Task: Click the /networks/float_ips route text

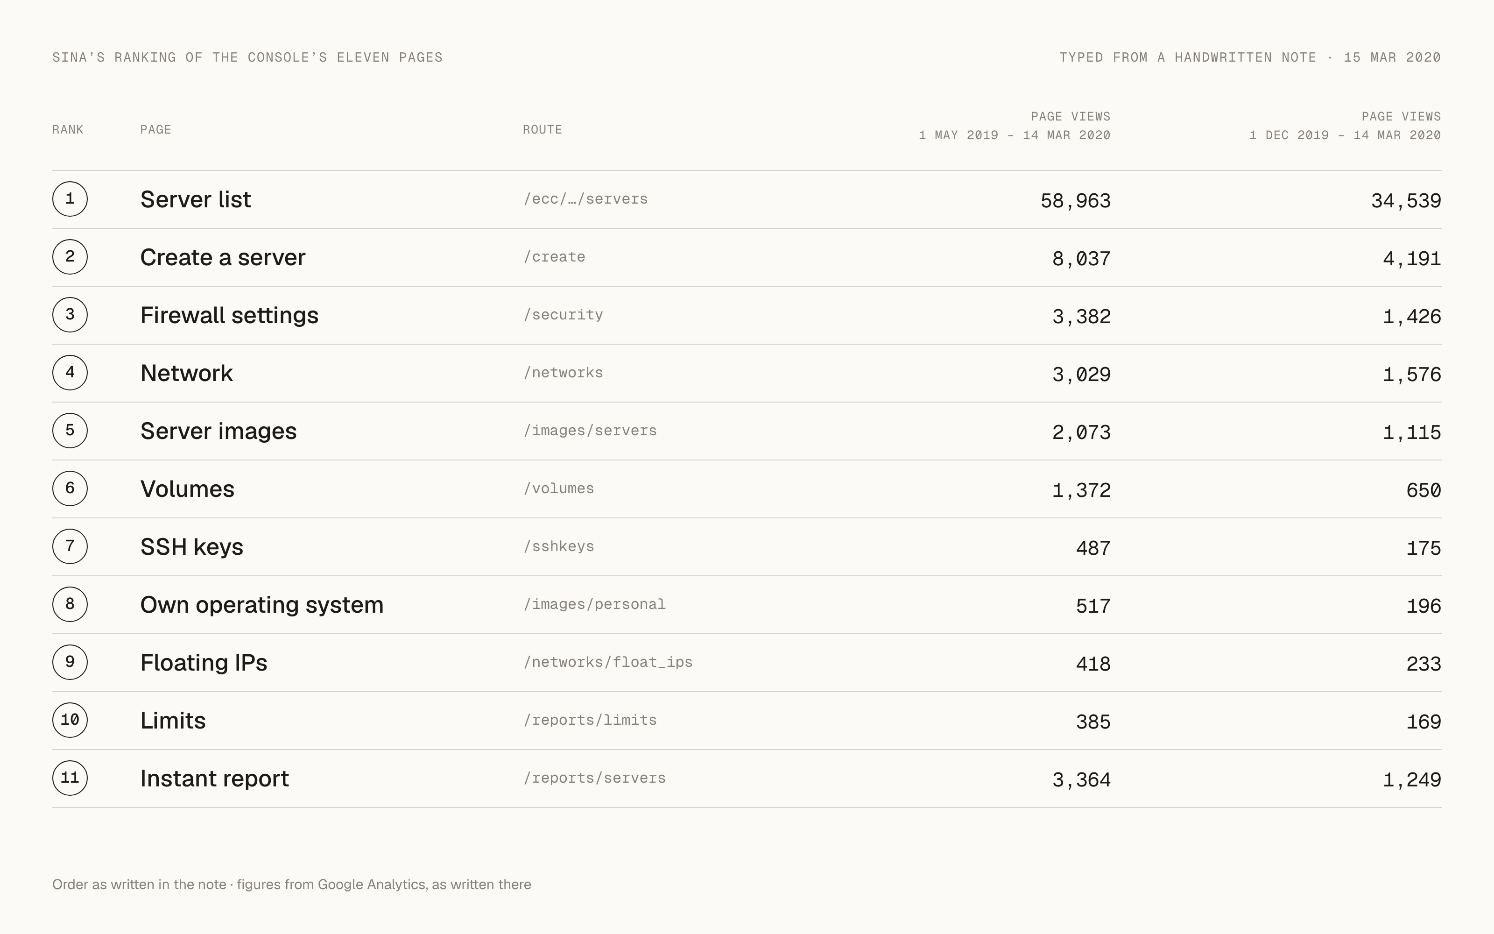Action: click(608, 662)
